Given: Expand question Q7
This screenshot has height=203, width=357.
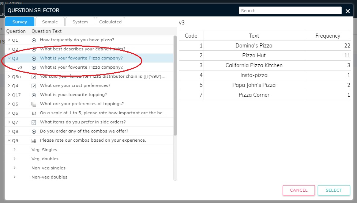Looking at the screenshot, I should pyautogui.click(x=9, y=122).
